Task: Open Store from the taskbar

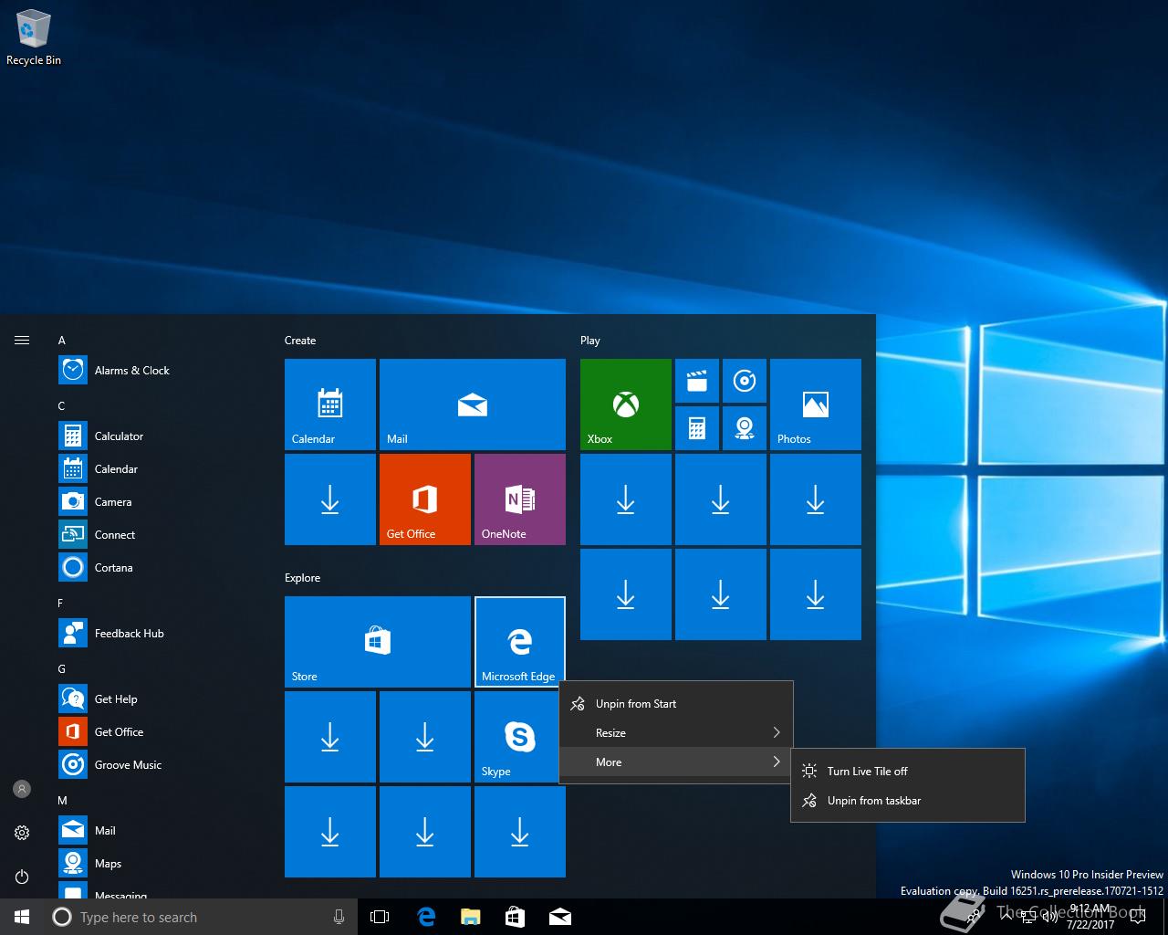Action: [515, 917]
